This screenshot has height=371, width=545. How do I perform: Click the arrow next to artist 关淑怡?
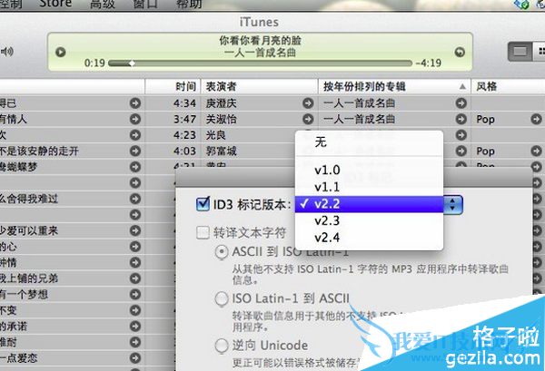pos(308,119)
